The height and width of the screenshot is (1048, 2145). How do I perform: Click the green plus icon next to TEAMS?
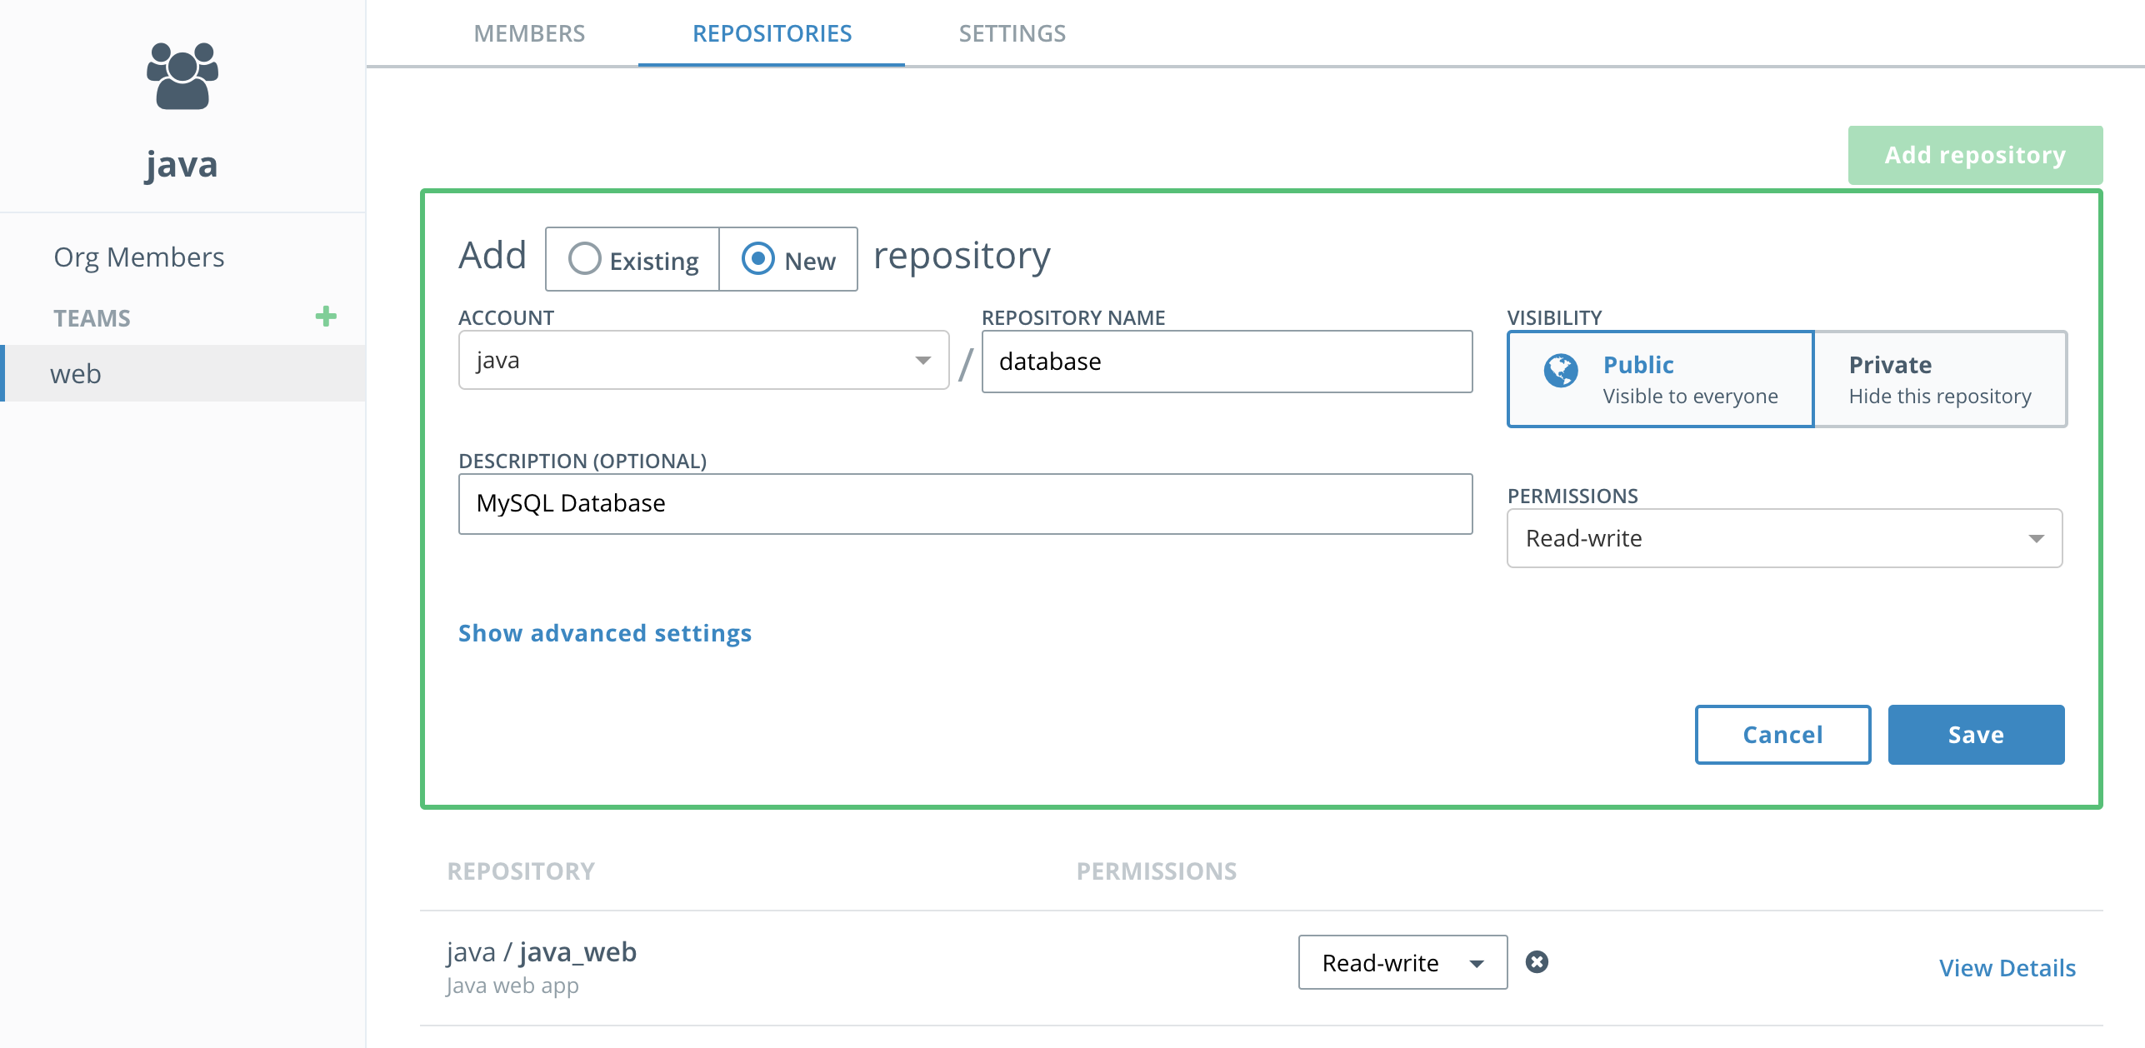[326, 317]
